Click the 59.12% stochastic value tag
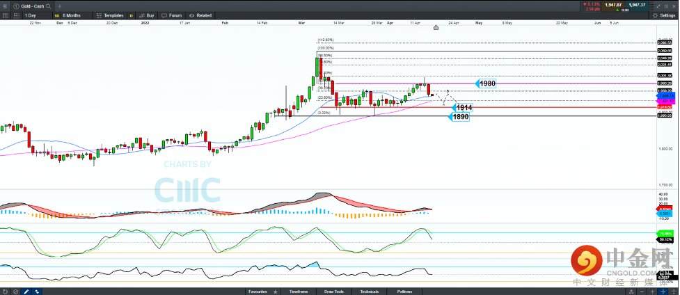 [665, 239]
